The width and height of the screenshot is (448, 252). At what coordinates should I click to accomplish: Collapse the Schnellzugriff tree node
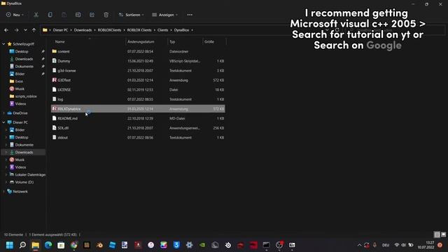[x=3, y=44]
